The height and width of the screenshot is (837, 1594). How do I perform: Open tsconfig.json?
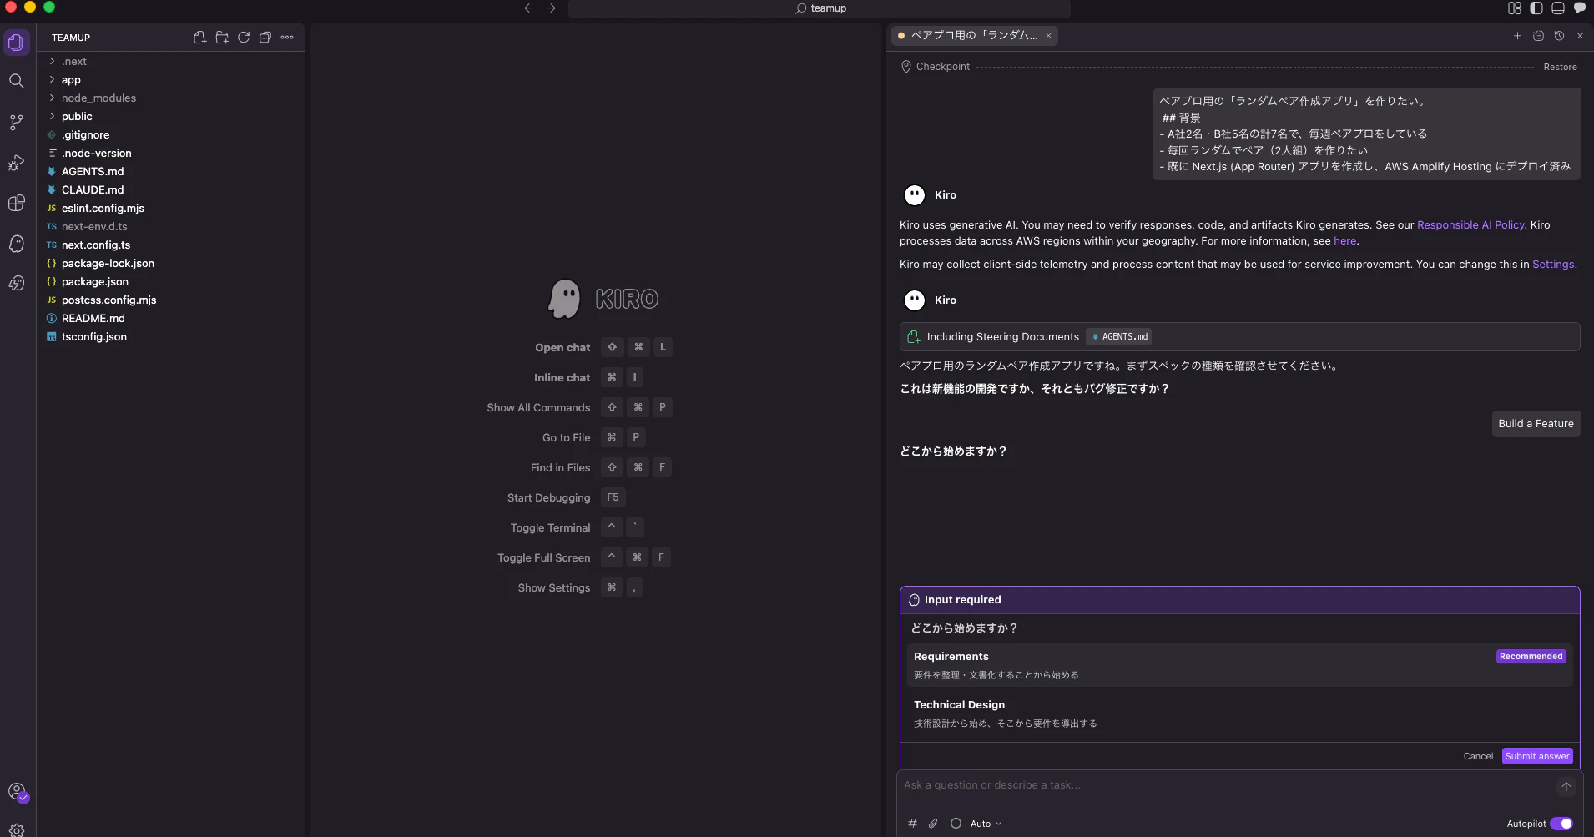coord(170,337)
